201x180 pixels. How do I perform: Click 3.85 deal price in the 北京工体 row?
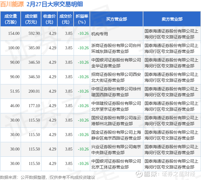[x=69, y=163]
